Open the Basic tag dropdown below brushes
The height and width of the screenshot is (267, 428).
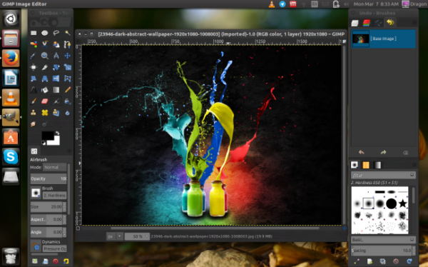coord(383,240)
